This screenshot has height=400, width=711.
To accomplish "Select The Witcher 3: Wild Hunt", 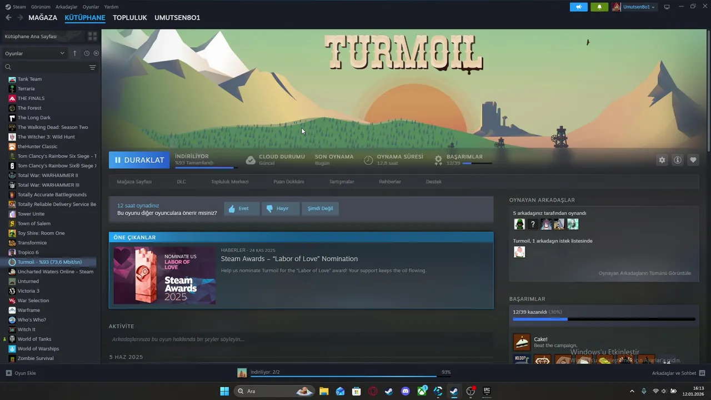I will [x=46, y=137].
